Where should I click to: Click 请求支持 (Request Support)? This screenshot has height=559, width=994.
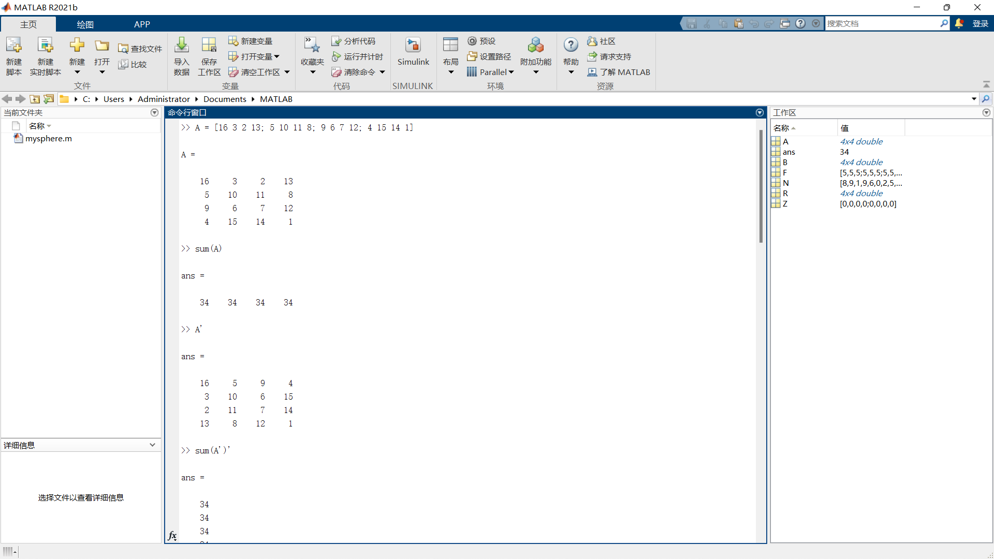click(x=609, y=56)
